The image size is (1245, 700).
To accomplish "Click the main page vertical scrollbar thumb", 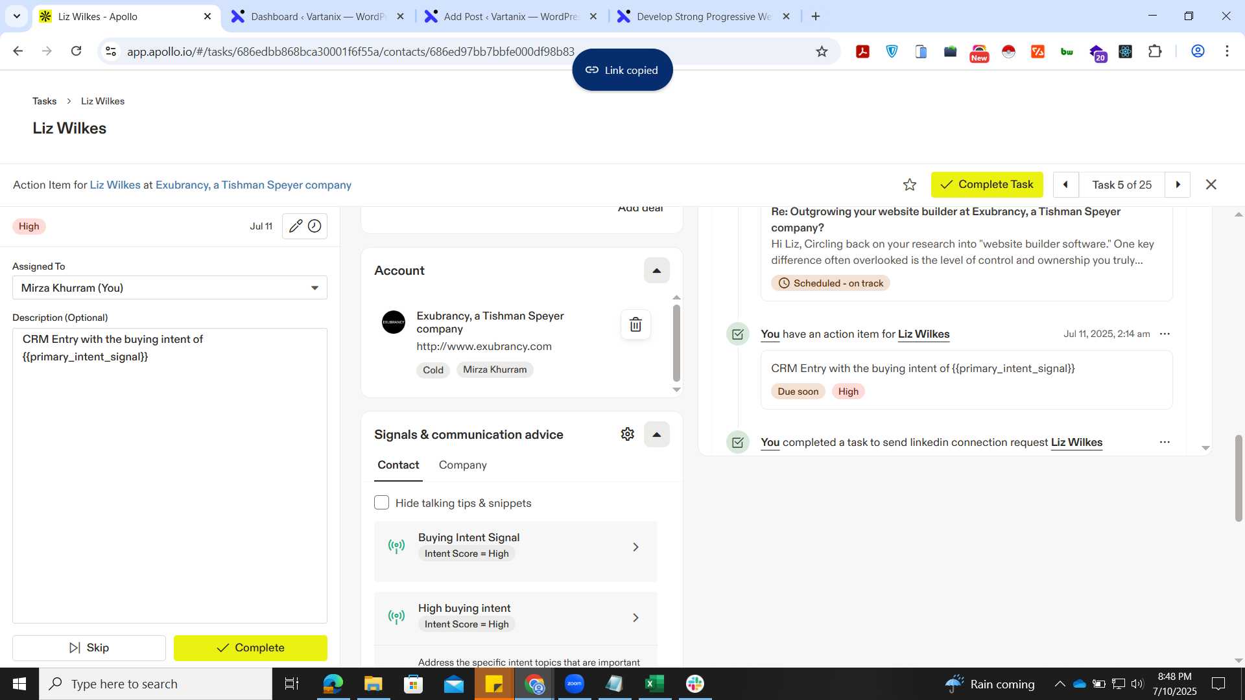I will tap(1238, 478).
